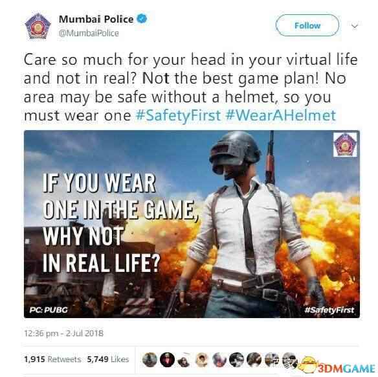Open the #SafetyFirst hashtag link
This screenshot has height=377, width=378.
pos(178,115)
